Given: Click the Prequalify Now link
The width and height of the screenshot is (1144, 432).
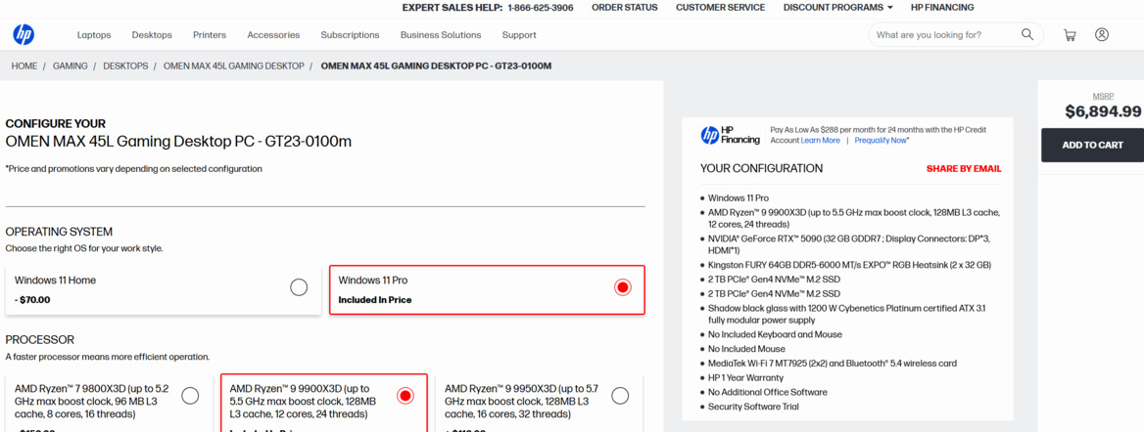Looking at the screenshot, I should 882,141.
